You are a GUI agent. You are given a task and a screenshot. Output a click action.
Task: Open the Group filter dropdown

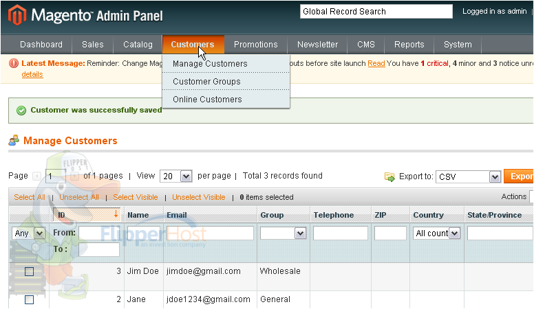283,233
